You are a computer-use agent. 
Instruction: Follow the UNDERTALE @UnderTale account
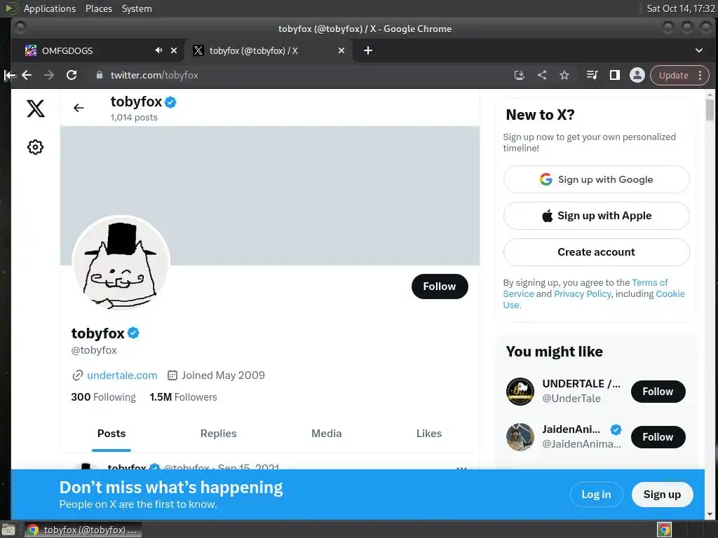point(658,392)
